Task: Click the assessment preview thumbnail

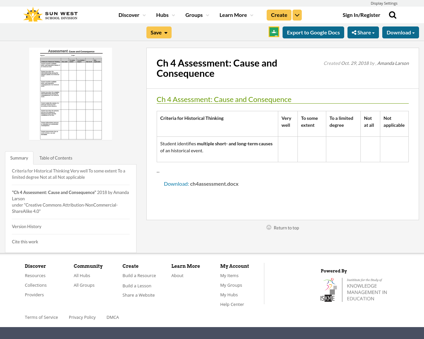Action: (71, 94)
